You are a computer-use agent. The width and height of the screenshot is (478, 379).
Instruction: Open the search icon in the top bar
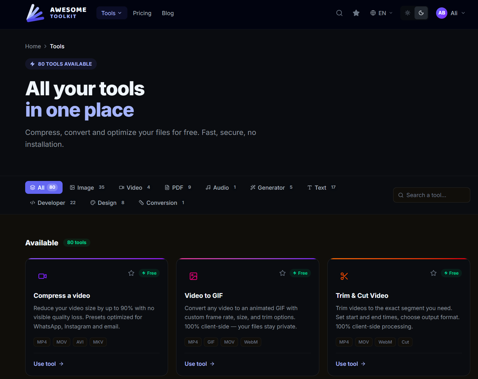pyautogui.click(x=339, y=13)
